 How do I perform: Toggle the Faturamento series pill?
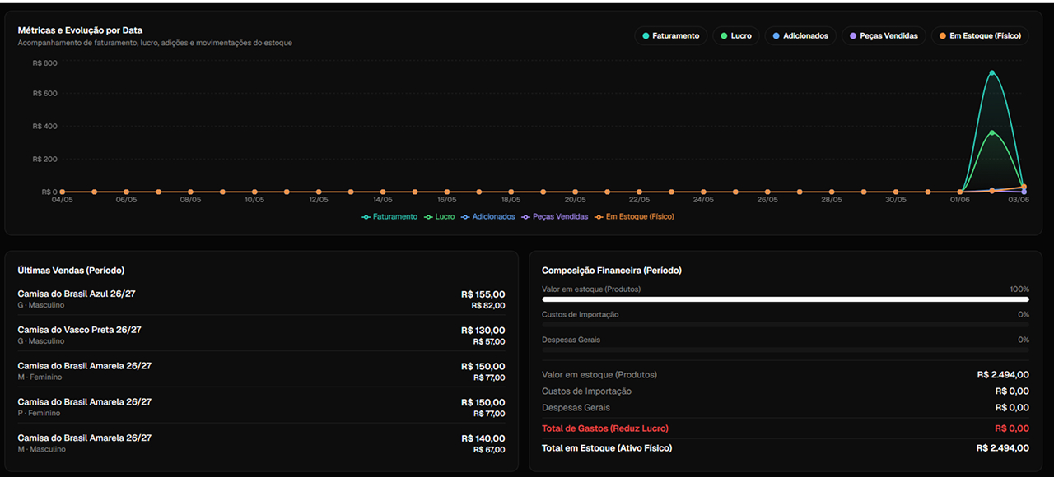click(670, 36)
